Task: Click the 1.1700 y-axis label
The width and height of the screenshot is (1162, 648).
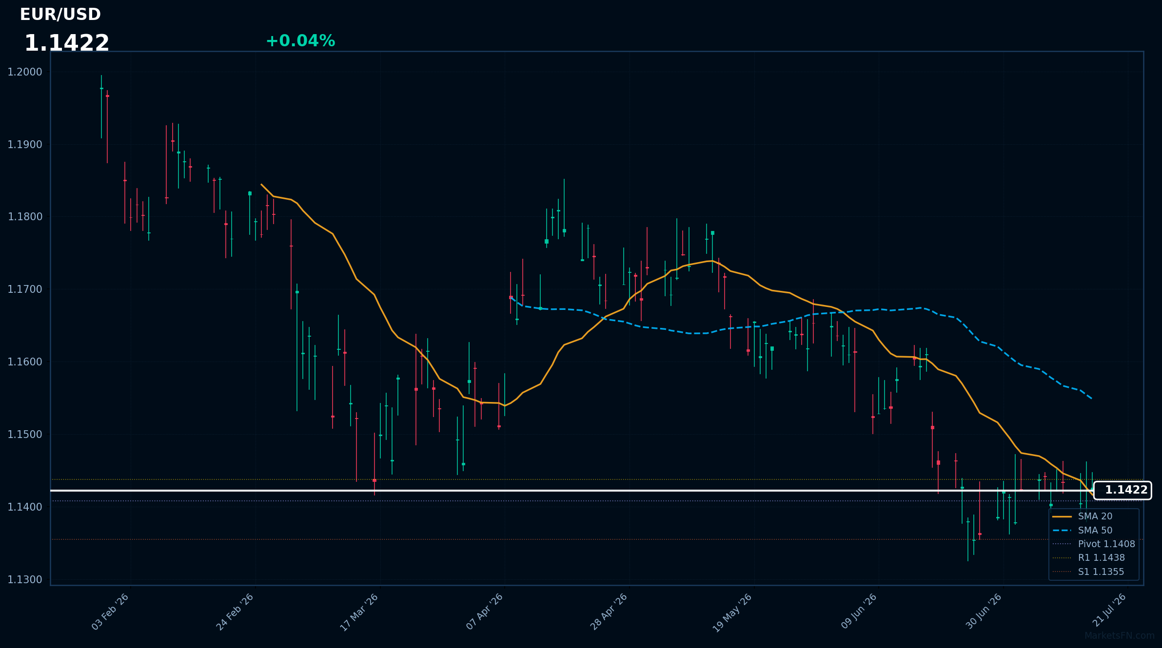Action: tap(25, 289)
